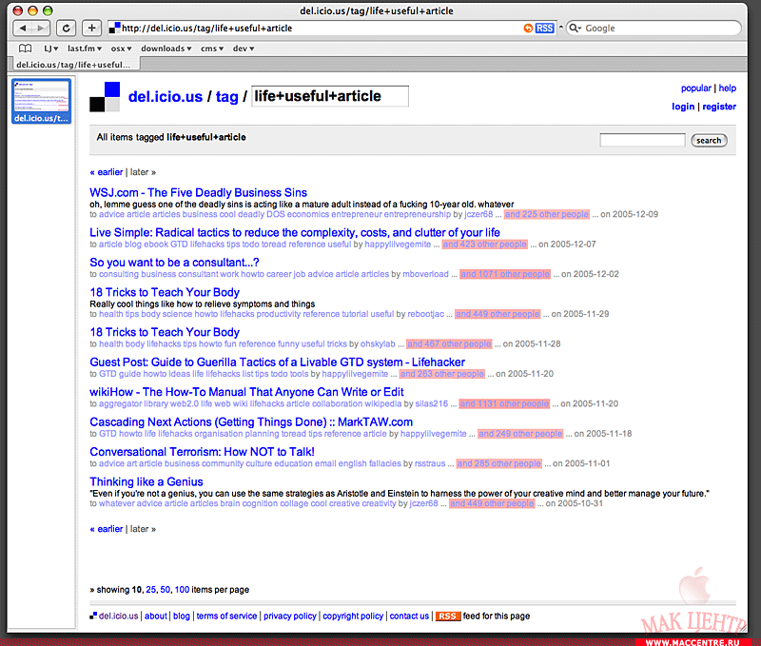This screenshot has height=646, width=761.
Task: Open the tag header link
Action: [x=226, y=97]
